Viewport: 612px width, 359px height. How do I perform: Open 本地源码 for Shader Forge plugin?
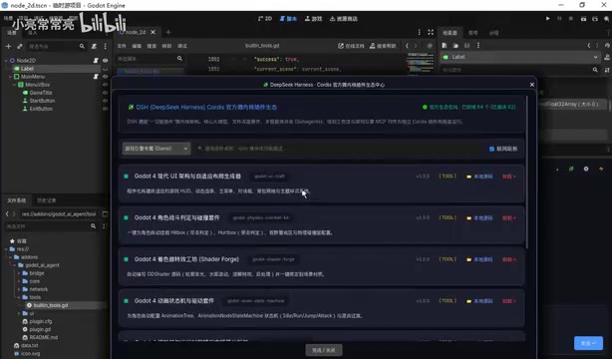tap(479, 259)
